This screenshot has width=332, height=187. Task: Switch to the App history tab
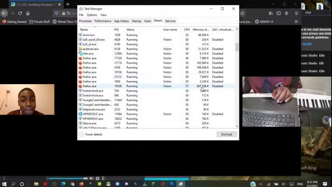click(x=121, y=21)
